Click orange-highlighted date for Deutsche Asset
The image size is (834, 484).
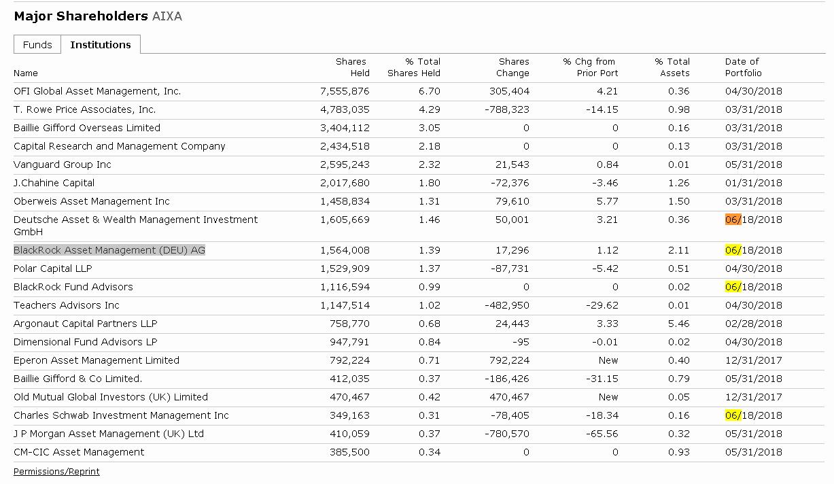[733, 220]
